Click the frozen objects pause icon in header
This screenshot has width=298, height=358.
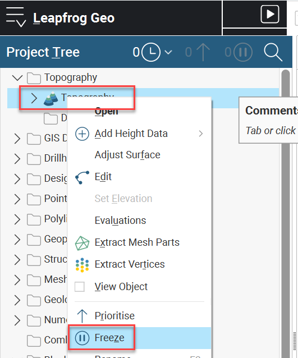tap(243, 52)
